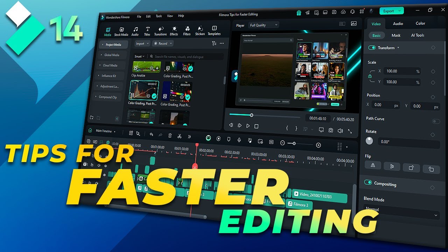Select the AI Tools sub-tab
The height and width of the screenshot is (252, 448).
coord(418,35)
